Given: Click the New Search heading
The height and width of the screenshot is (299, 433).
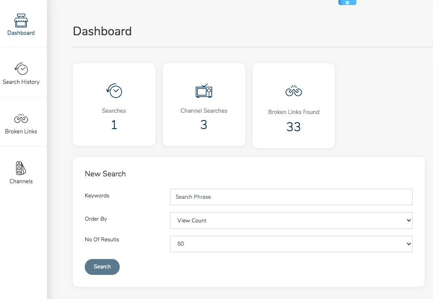Looking at the screenshot, I should 105,174.
